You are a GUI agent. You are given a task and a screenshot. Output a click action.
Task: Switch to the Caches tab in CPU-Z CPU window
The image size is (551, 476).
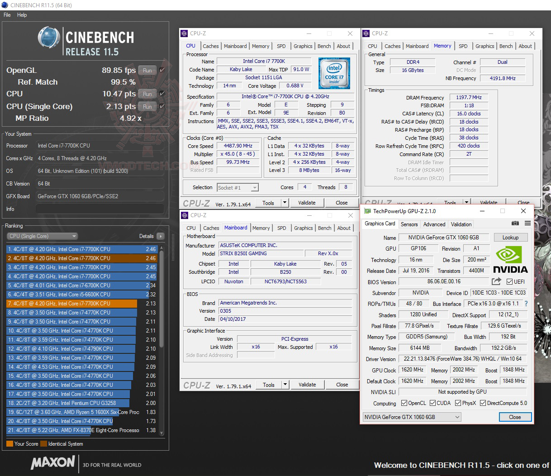[211, 46]
